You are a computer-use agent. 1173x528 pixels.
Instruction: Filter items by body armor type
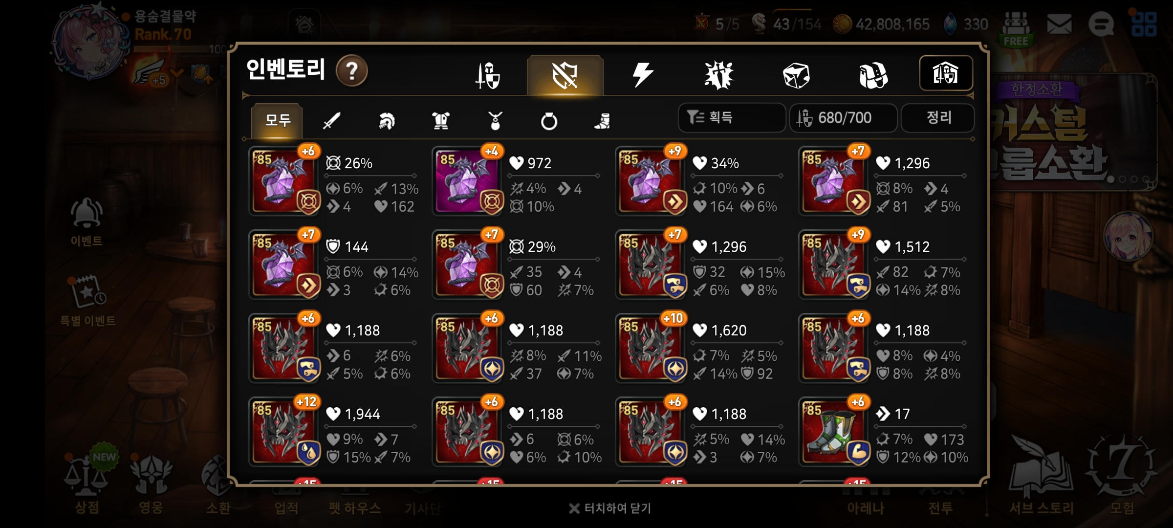click(441, 121)
